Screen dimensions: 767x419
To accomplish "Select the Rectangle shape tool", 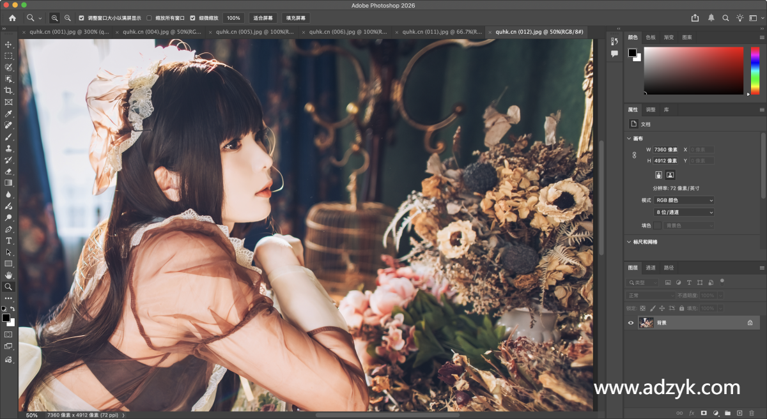I will [9, 264].
